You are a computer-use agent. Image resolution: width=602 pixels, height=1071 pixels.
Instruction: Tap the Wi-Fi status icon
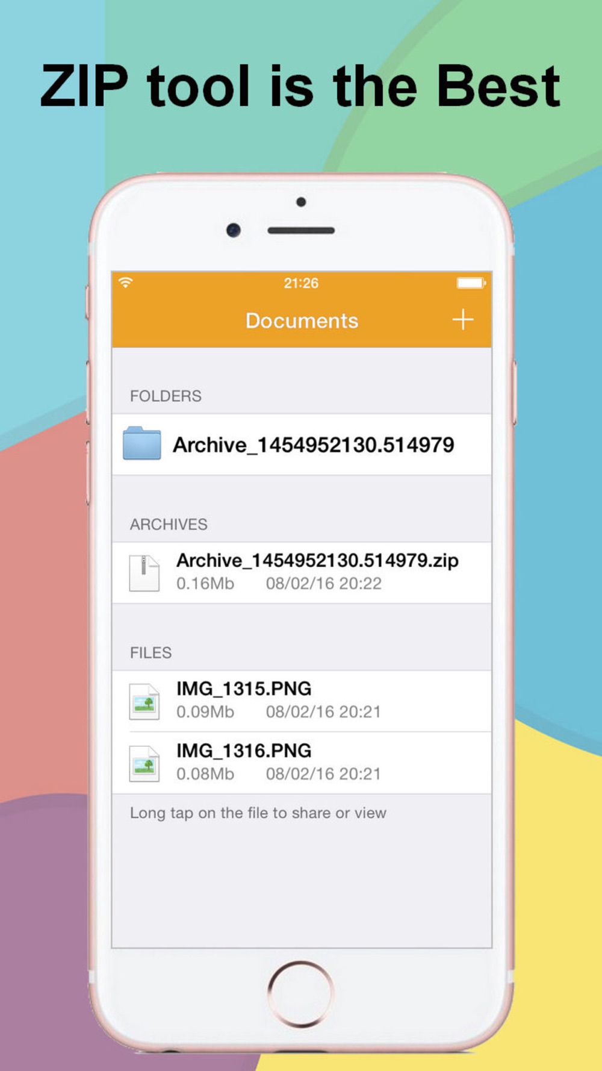[125, 282]
